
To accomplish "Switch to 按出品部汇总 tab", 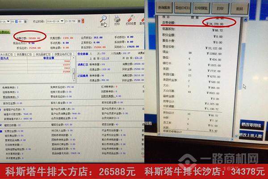I will [43, 55].
